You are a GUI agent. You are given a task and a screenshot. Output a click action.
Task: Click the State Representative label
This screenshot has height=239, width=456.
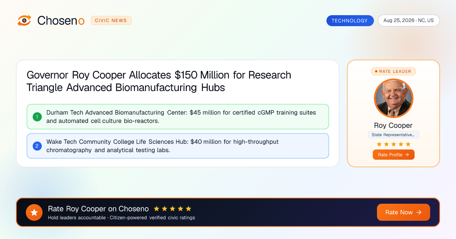tap(393, 135)
